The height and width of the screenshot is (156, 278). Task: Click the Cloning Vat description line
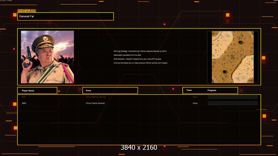tap(141, 63)
